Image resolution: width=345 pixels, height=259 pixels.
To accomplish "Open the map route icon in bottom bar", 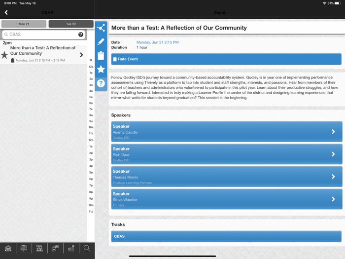I will 71,249.
